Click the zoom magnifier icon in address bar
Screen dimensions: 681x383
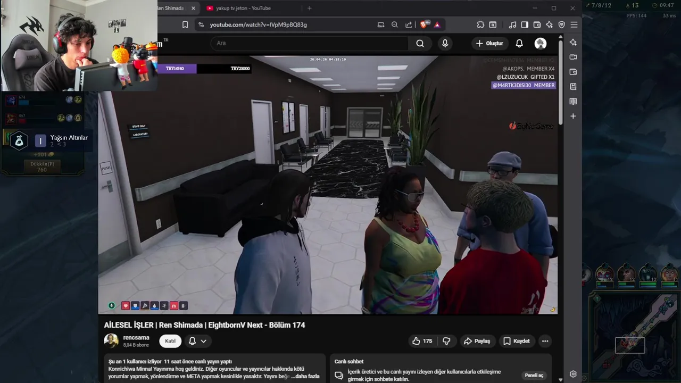[x=395, y=24]
